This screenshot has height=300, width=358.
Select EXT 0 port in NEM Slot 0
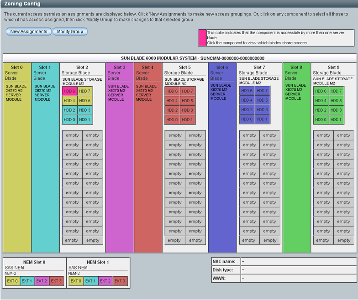tap(12, 281)
